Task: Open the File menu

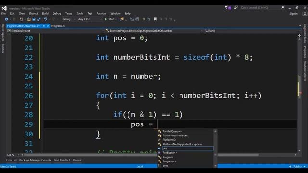Action: coord(3,14)
